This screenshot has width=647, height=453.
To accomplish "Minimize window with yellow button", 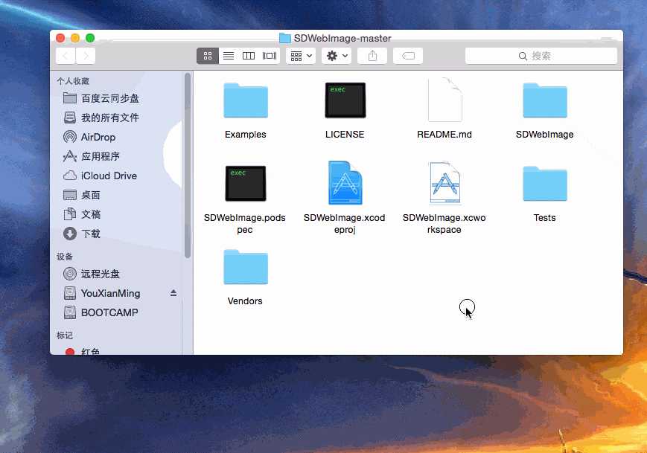I will [x=75, y=39].
